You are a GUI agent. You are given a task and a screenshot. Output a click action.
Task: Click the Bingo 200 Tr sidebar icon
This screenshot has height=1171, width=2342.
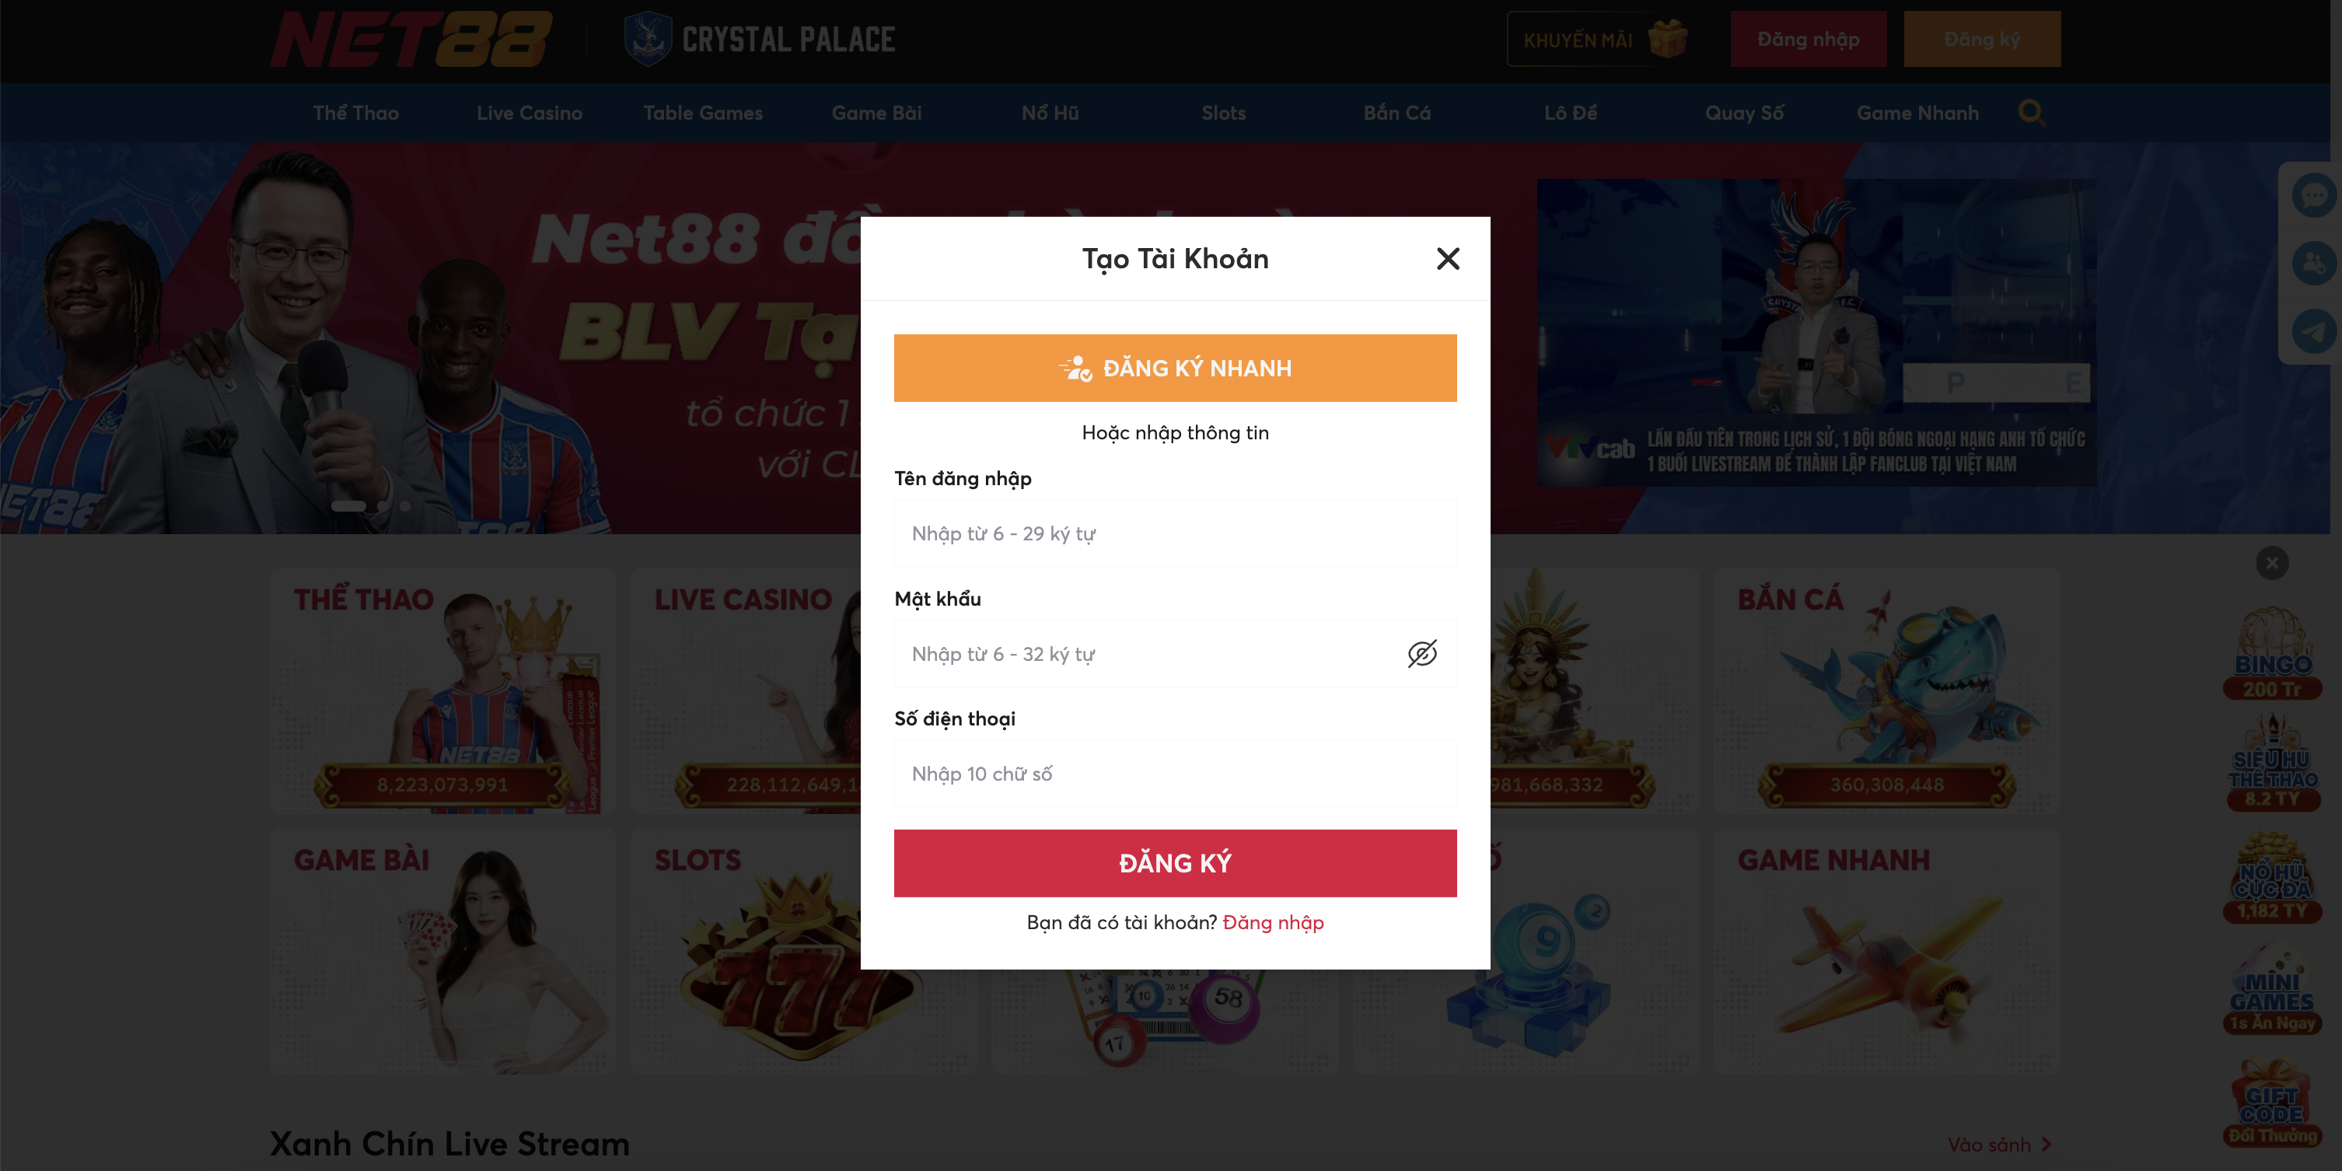2272,653
